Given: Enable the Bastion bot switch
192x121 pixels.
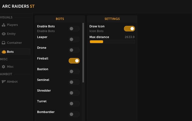Looking at the screenshot, I should click(74, 71).
